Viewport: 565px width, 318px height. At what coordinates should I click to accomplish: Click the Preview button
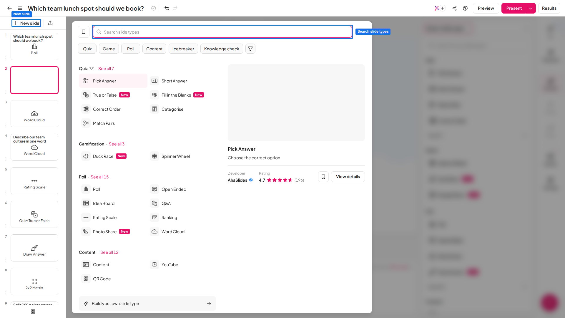pos(486,8)
